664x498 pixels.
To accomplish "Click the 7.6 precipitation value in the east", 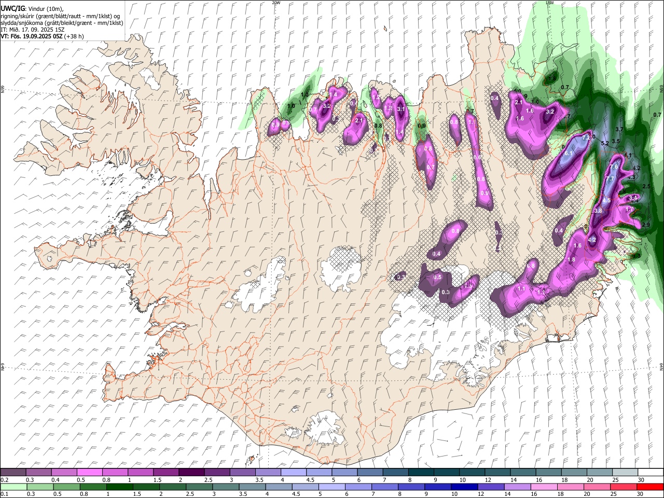I will point(614,167).
